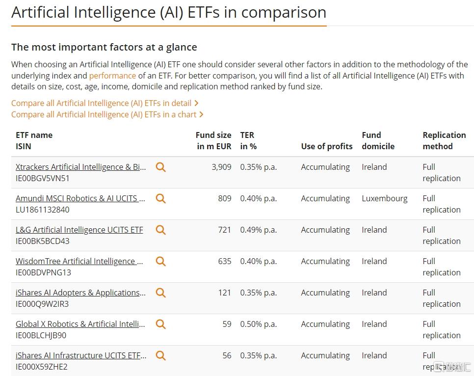Screen dimensions: 474x376
Task: Open Global X Robotics & Artificial Intelli... link
Action: [x=80, y=324]
